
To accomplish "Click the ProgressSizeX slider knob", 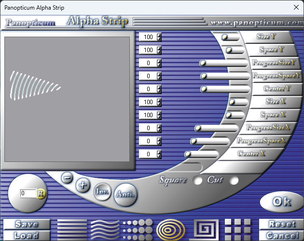I will click(198, 128).
